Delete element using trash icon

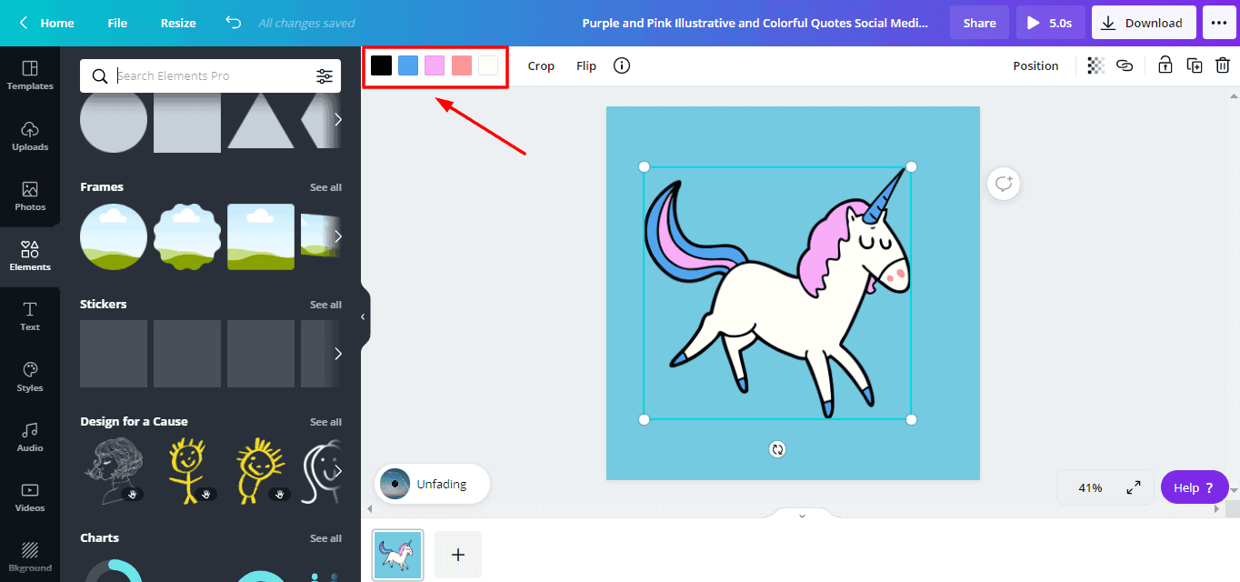1223,65
